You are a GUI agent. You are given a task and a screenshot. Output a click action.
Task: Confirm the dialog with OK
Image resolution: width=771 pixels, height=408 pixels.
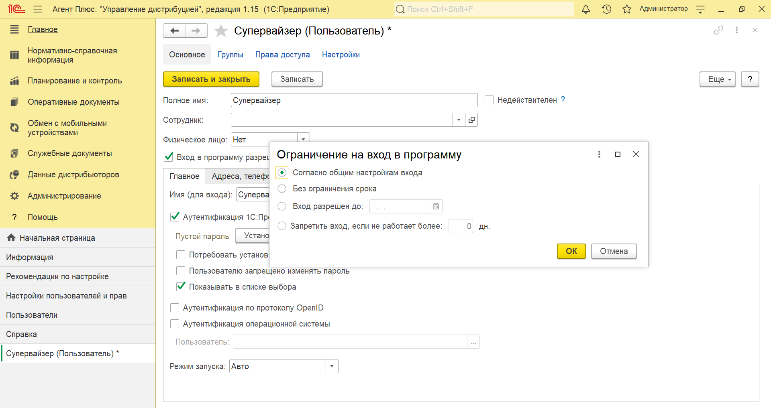(x=571, y=251)
